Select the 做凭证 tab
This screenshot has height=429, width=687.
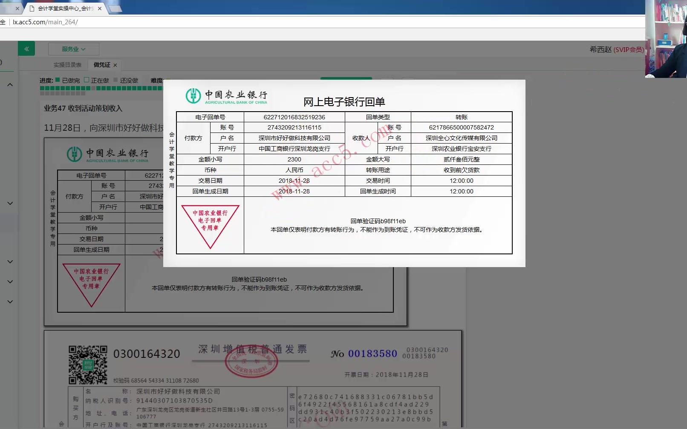[102, 65]
